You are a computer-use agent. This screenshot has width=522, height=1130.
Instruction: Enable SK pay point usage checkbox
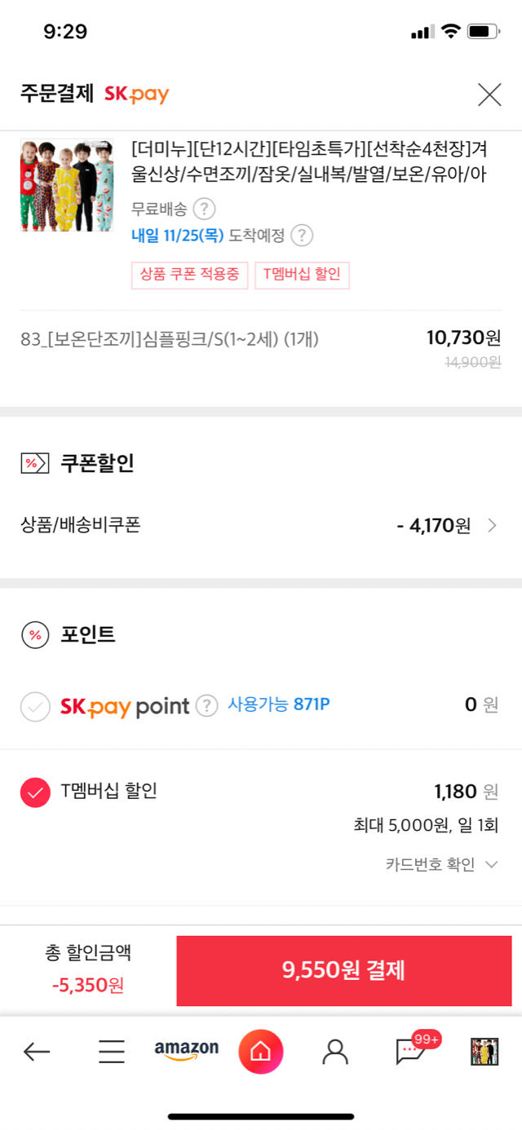pos(35,706)
